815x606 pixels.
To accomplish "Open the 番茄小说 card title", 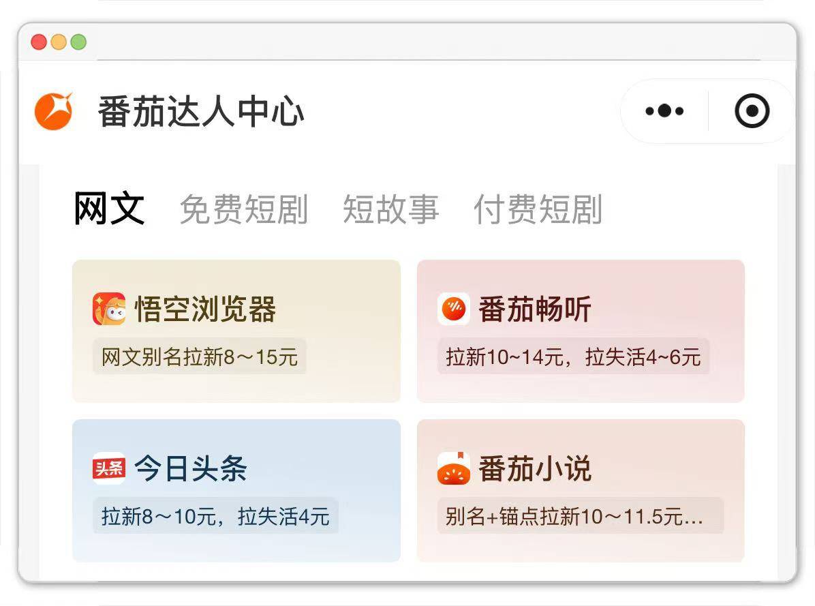I will click(x=535, y=468).
